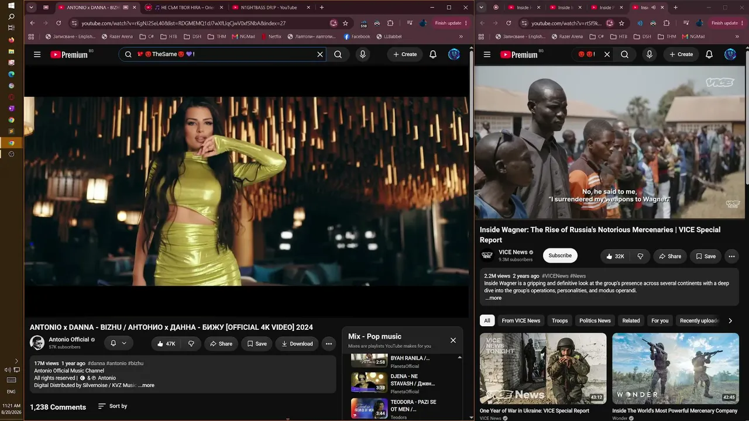Download the BIZHU video
The image size is (749, 421).
(297, 344)
